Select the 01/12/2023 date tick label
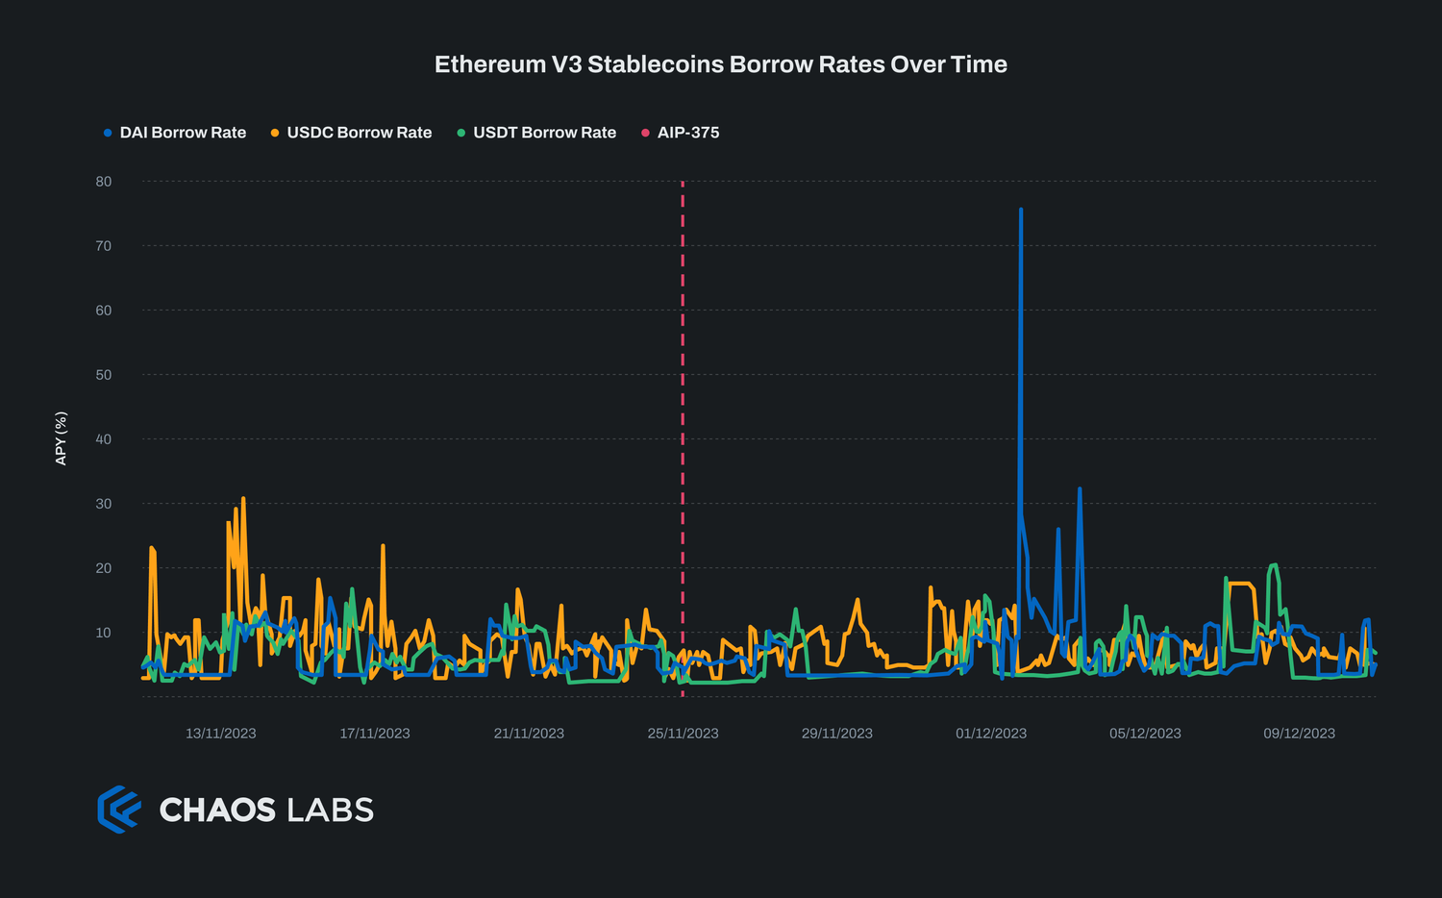The image size is (1442, 898). (991, 734)
